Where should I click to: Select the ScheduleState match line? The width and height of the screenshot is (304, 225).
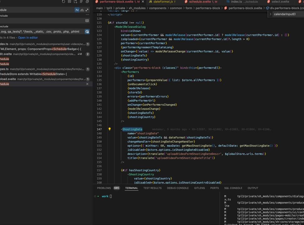tap(45, 74)
